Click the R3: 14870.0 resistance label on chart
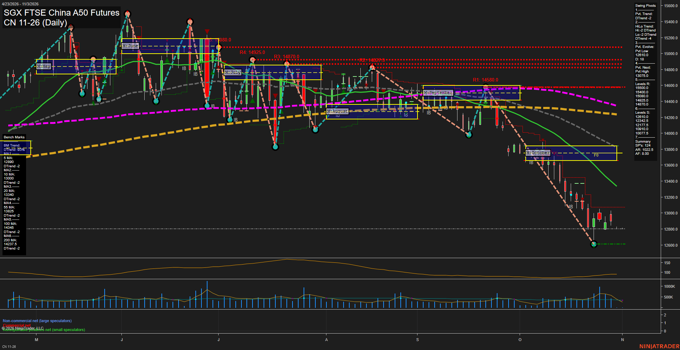 286,57
